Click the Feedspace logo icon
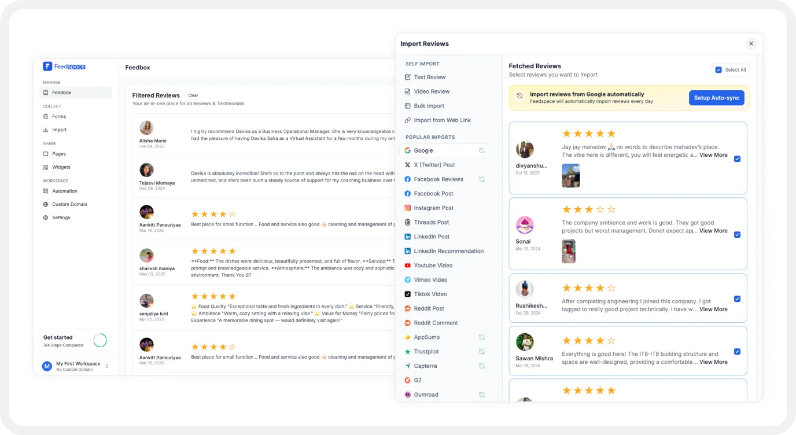 point(47,67)
